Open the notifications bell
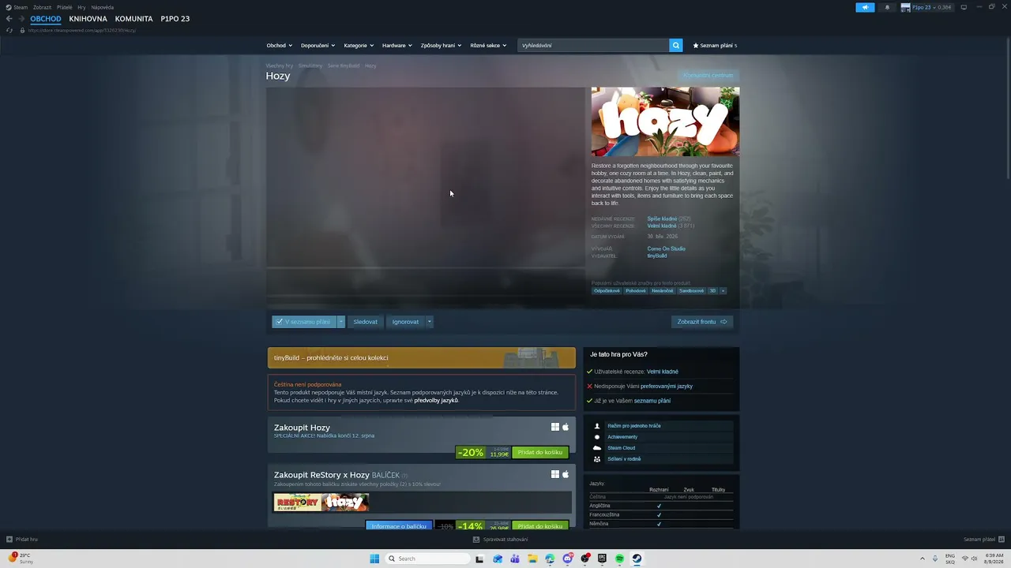Screen dimensions: 1011x568 [x=887, y=7]
